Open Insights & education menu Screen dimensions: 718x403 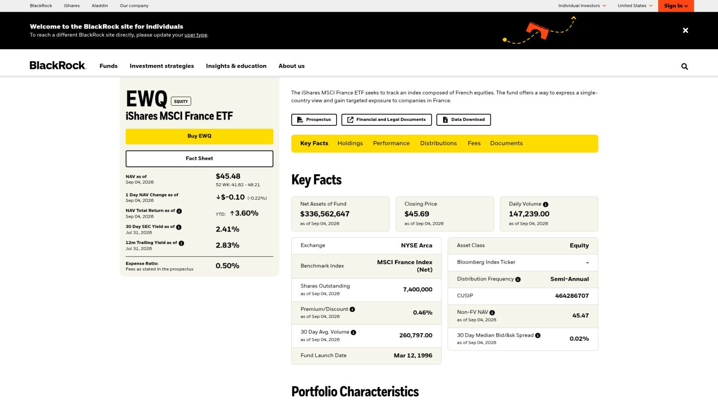click(236, 66)
